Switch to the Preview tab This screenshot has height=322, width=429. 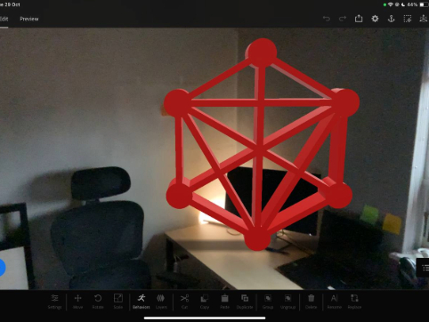[x=29, y=19]
